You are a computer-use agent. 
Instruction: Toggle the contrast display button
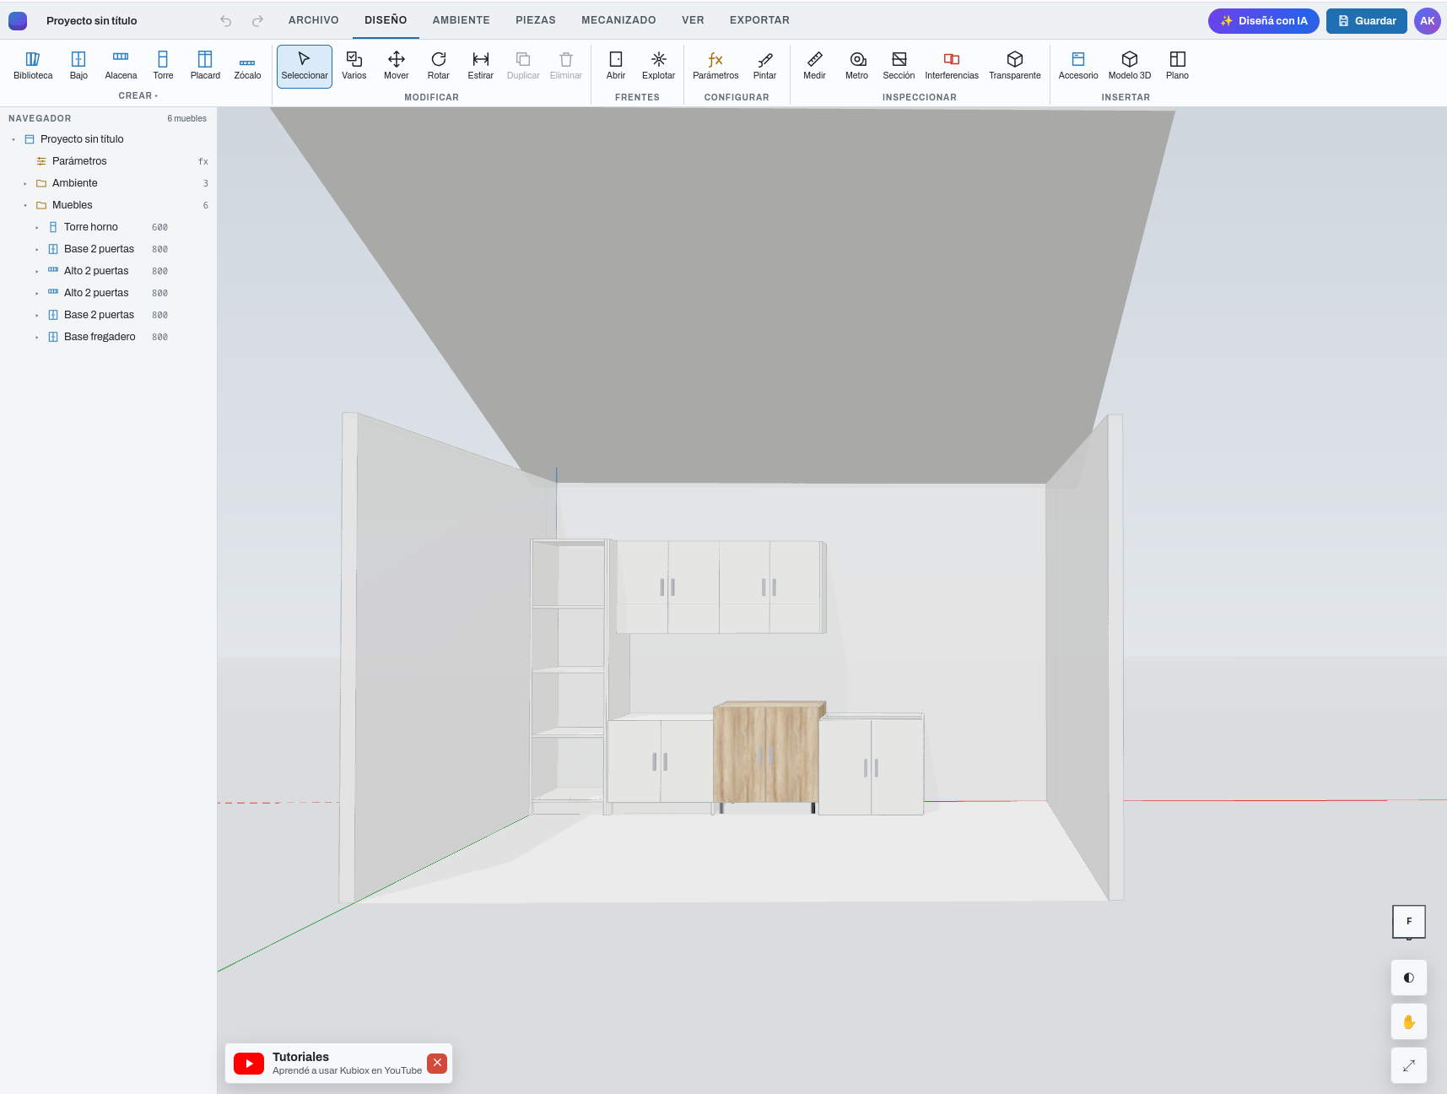point(1409,978)
